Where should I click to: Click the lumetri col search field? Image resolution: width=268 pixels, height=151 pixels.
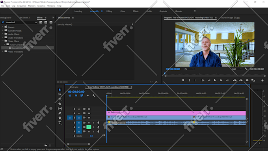click(19, 22)
